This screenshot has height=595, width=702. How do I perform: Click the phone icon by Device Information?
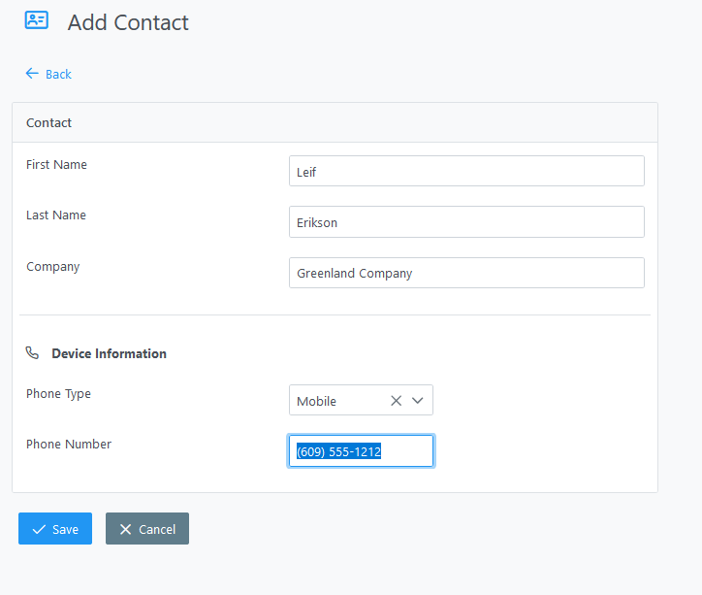click(32, 353)
